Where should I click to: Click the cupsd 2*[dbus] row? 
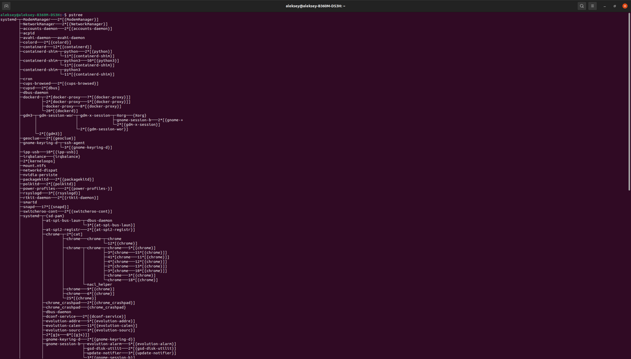[x=41, y=88]
